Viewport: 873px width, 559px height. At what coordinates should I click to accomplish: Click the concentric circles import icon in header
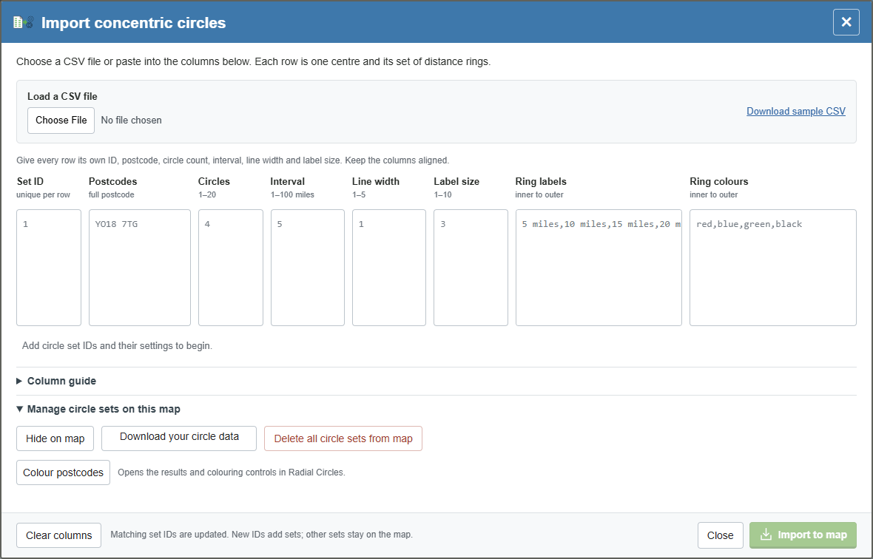tap(24, 23)
